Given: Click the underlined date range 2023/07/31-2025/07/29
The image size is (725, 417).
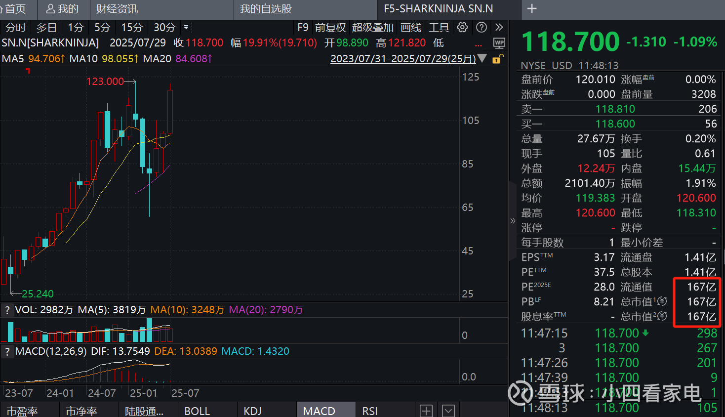Looking at the screenshot, I should [403, 59].
